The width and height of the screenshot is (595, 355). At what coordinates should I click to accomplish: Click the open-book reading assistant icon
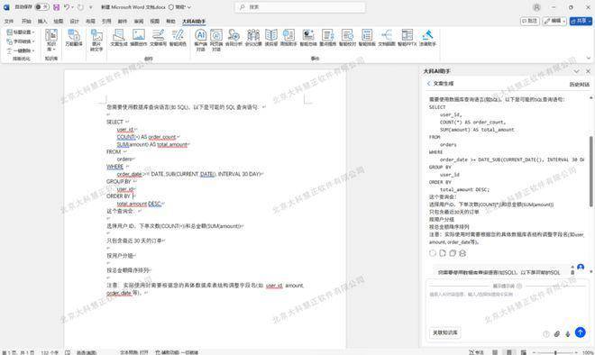click(271, 38)
